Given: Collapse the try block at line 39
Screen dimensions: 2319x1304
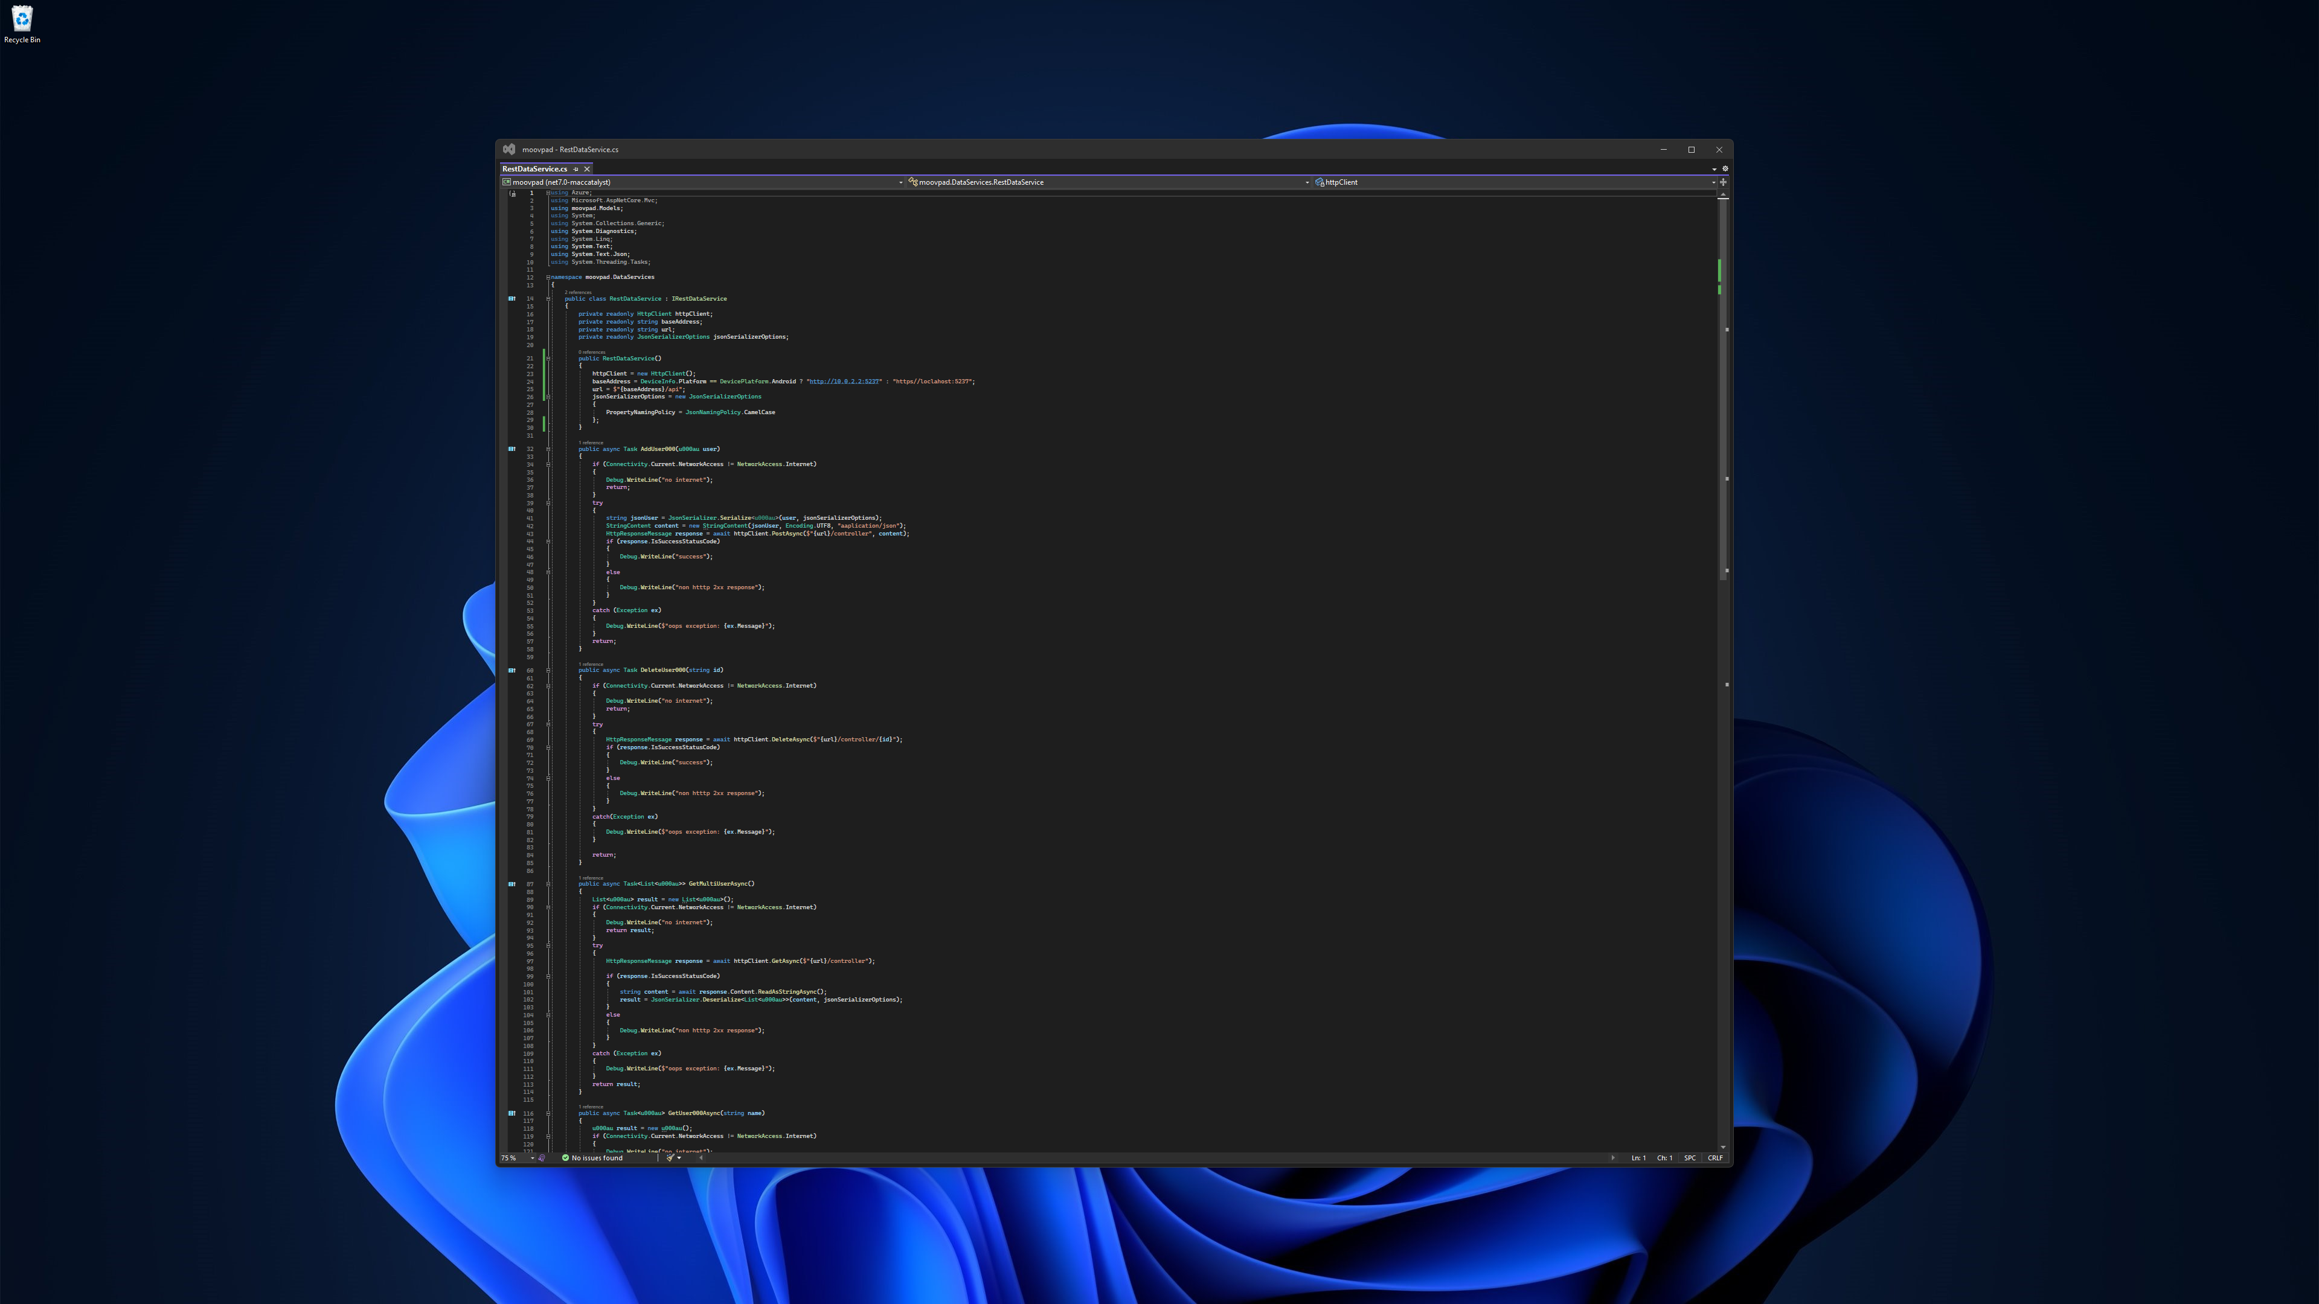Looking at the screenshot, I should point(548,503).
